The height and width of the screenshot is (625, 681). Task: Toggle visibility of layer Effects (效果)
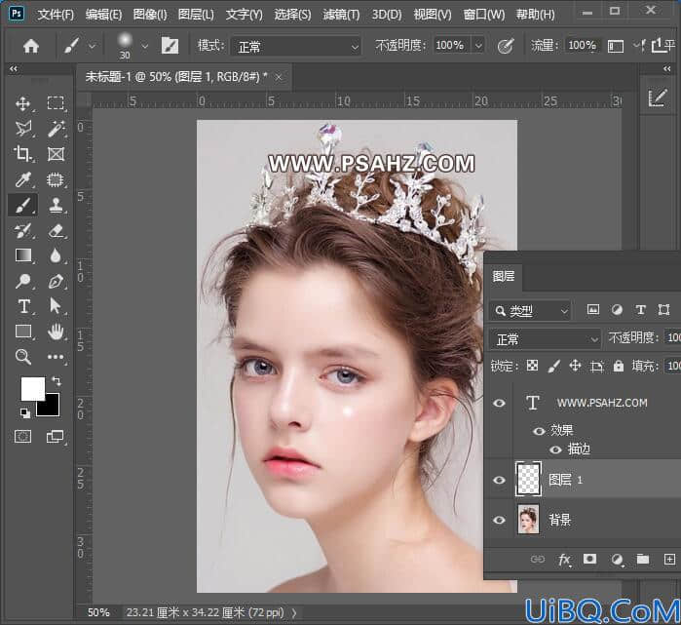point(539,431)
